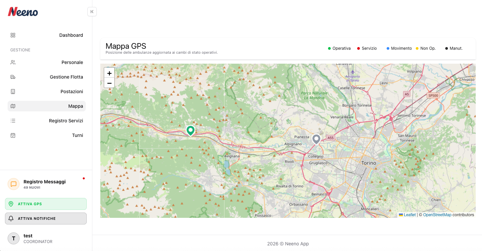Open Registro Messaggi with 49 new
Image resolution: width=482 pixels, height=251 pixels.
pos(46,184)
